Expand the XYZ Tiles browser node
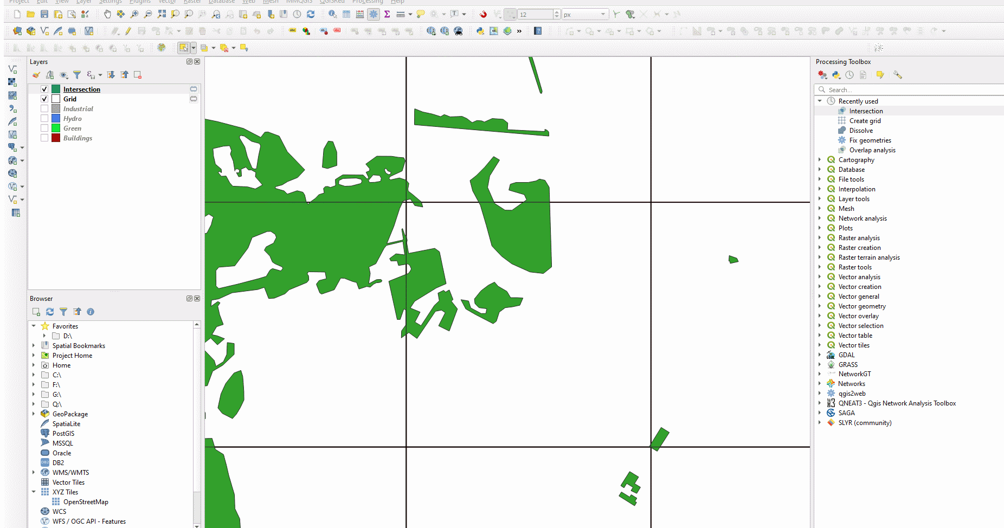Image resolution: width=1004 pixels, height=528 pixels. pyautogui.click(x=34, y=492)
